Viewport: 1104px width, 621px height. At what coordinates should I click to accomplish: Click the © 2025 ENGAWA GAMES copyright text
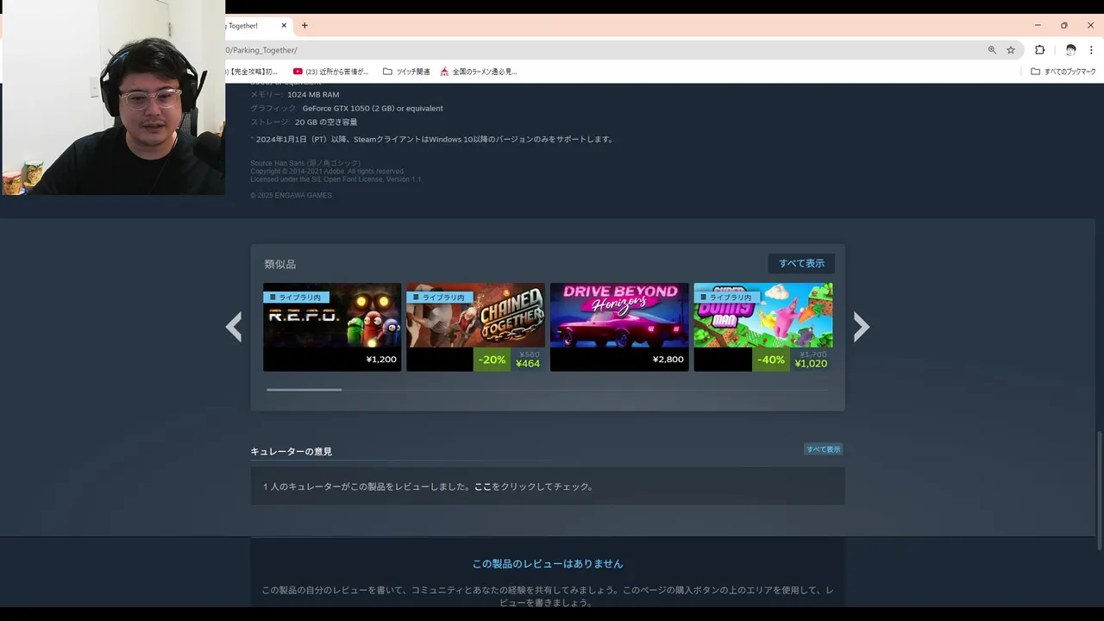click(291, 196)
